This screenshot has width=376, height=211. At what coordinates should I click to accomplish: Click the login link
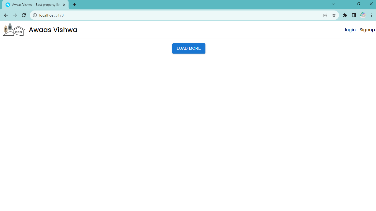tap(350, 30)
